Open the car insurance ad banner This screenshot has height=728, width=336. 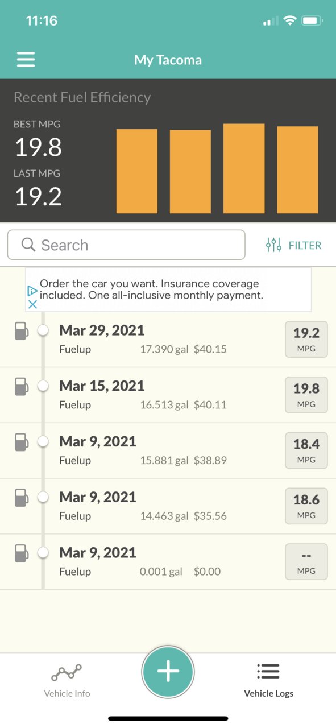pyautogui.click(x=168, y=289)
